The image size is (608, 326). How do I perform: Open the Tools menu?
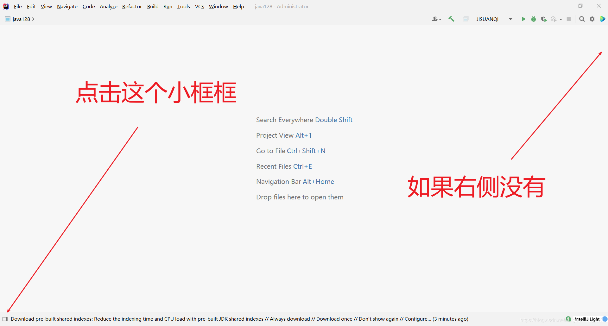pos(183,6)
